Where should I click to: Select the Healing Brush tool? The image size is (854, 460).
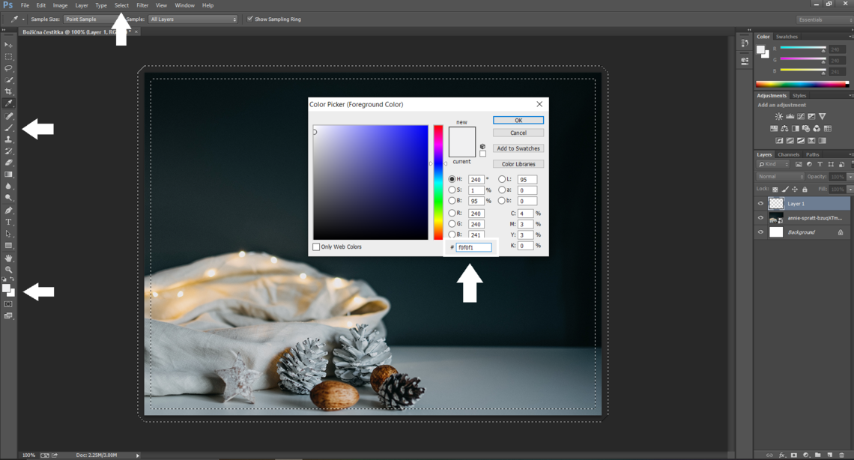click(8, 116)
